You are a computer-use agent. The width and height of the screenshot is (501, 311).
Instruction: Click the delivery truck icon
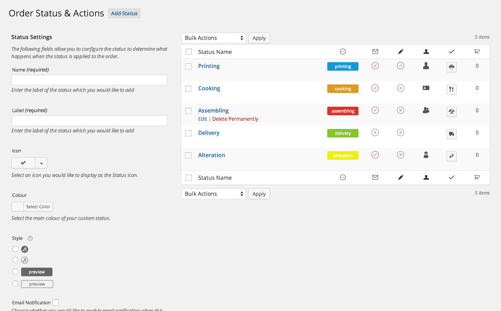(x=451, y=134)
